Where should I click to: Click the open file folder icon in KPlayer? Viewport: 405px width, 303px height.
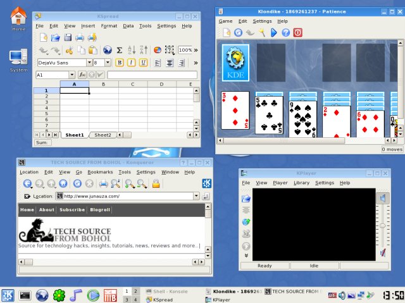[x=246, y=198]
